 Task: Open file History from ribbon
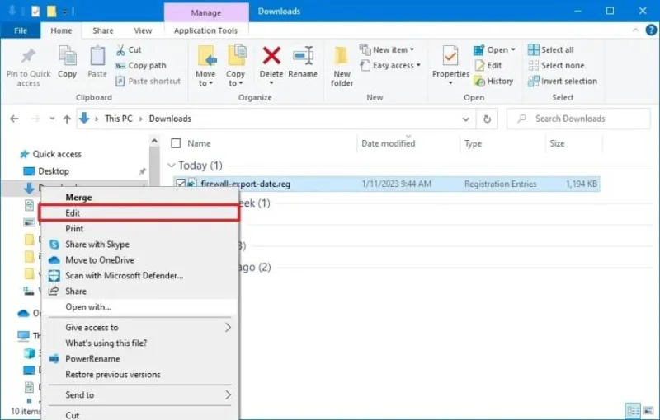click(x=493, y=81)
